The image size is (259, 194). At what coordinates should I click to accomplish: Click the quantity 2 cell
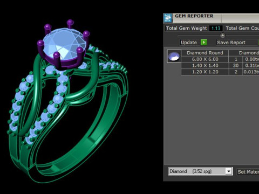[236, 72]
